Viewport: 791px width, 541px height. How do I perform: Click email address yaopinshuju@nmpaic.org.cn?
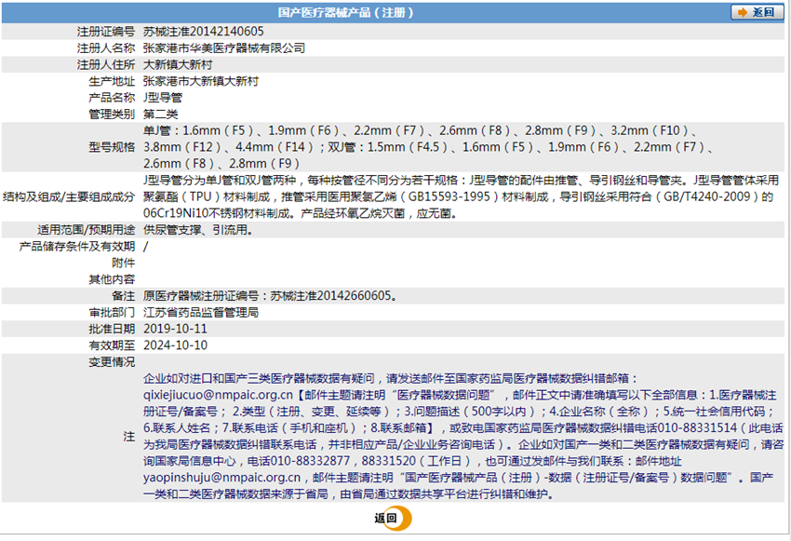(x=221, y=478)
